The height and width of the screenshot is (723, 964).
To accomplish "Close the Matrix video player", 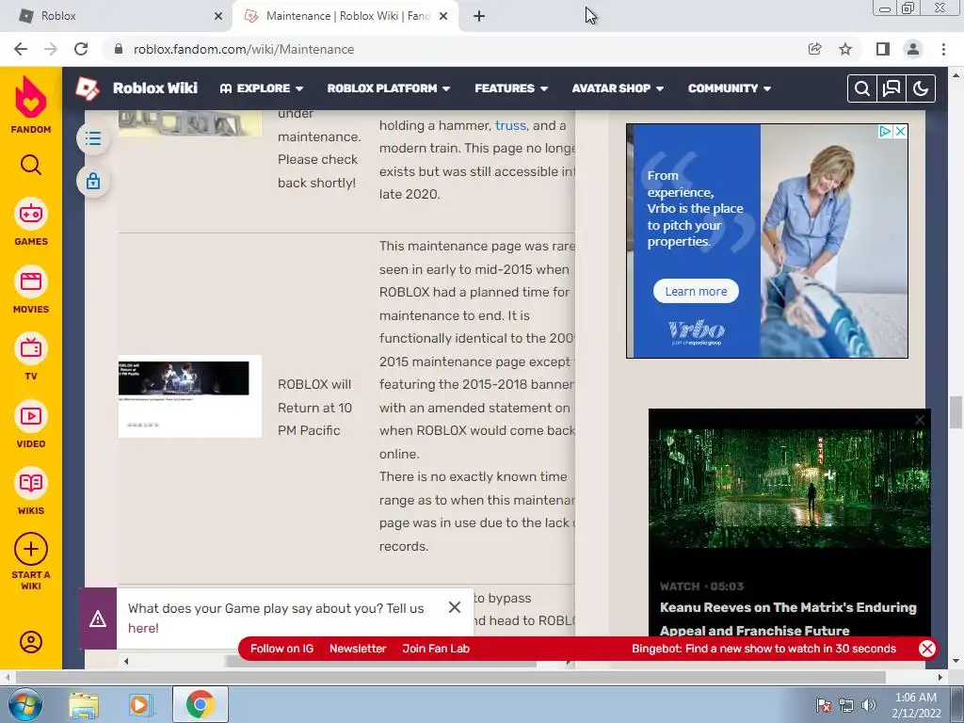I will (x=920, y=420).
